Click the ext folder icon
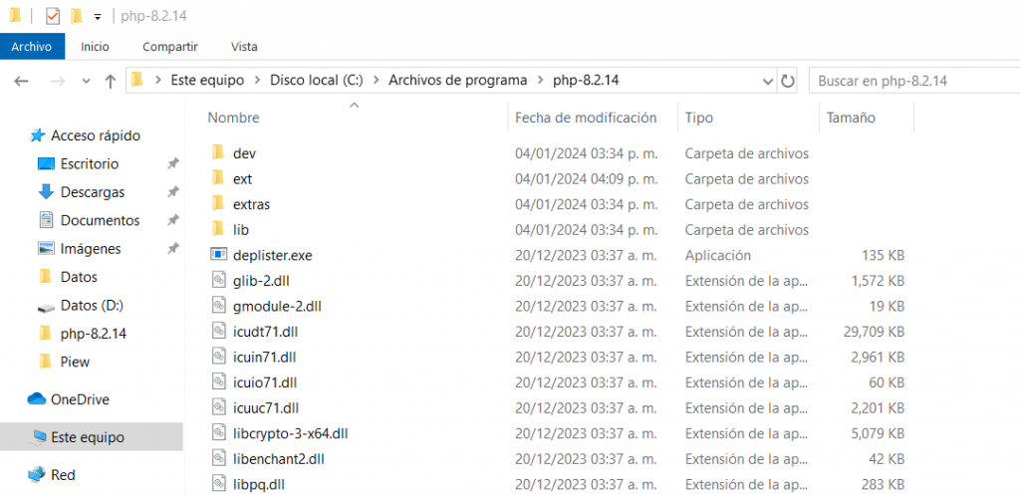 tap(219, 178)
